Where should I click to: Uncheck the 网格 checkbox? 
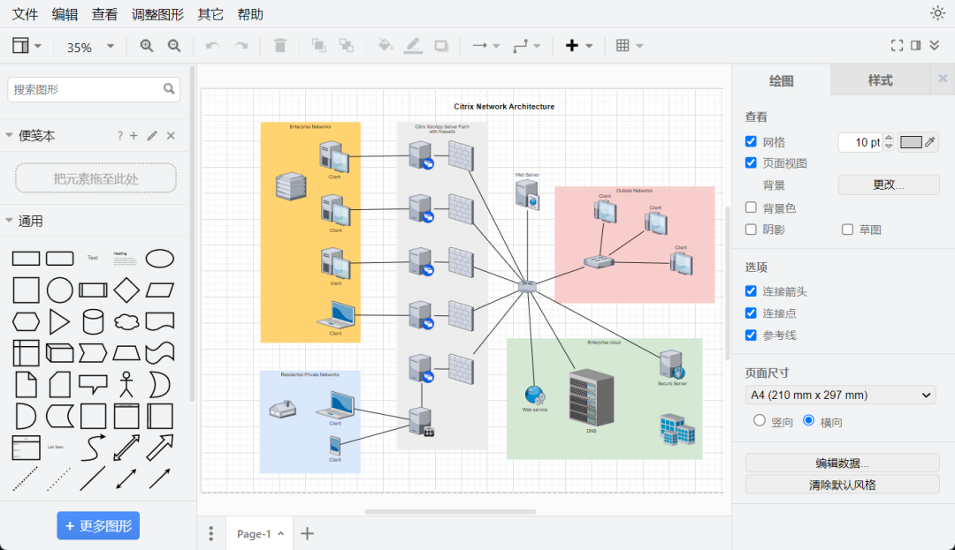click(751, 141)
